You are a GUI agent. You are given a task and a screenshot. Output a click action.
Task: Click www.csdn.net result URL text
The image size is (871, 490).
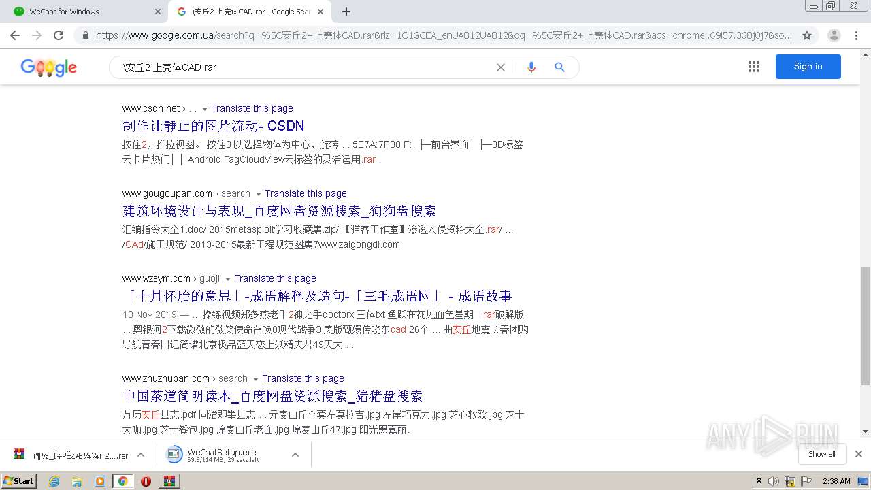(x=151, y=108)
